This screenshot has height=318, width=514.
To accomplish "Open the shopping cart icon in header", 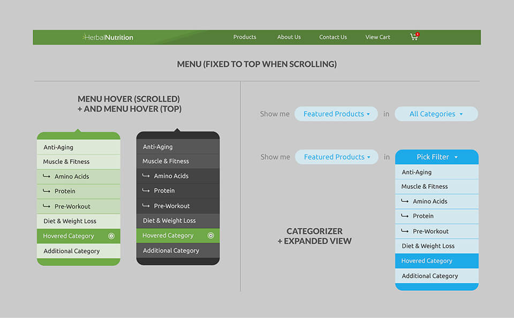I will [x=413, y=37].
